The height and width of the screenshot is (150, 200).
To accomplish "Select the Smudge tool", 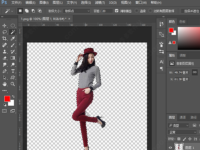I will coord(5,65).
